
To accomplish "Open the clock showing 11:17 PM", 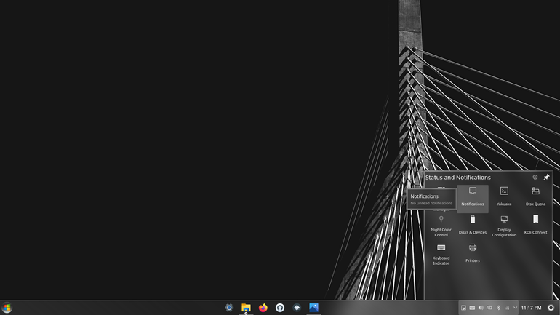I will click(x=531, y=308).
